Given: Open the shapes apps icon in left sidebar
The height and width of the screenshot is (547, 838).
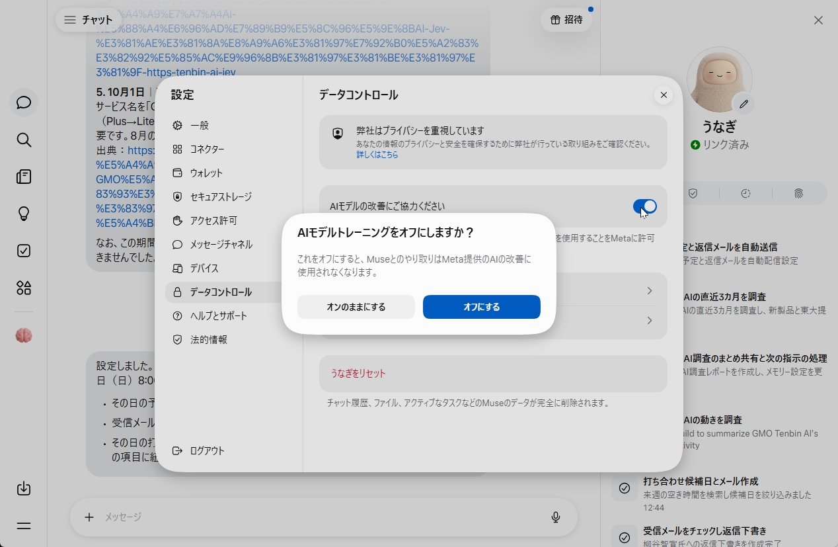Looking at the screenshot, I should (x=24, y=288).
